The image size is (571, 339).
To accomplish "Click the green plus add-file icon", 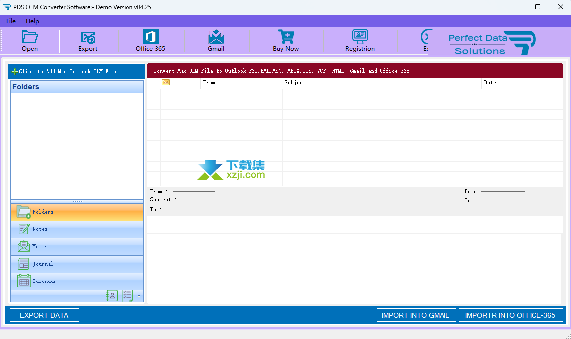I will pos(14,72).
